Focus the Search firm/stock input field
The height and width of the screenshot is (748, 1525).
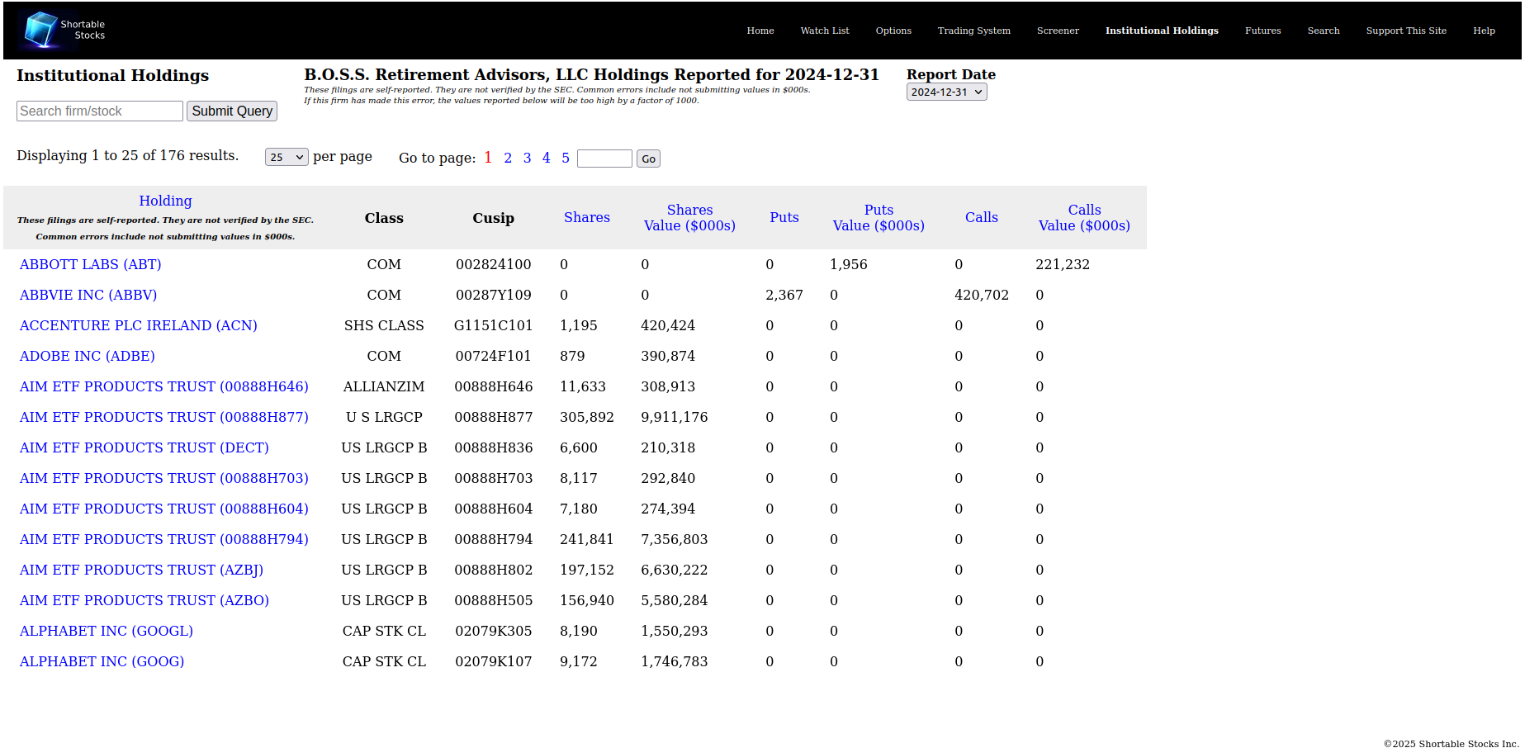pos(100,111)
